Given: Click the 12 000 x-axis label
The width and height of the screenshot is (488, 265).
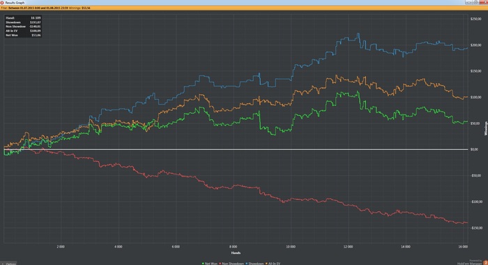Looking at the screenshot, I should pyautogui.click(x=349, y=247).
